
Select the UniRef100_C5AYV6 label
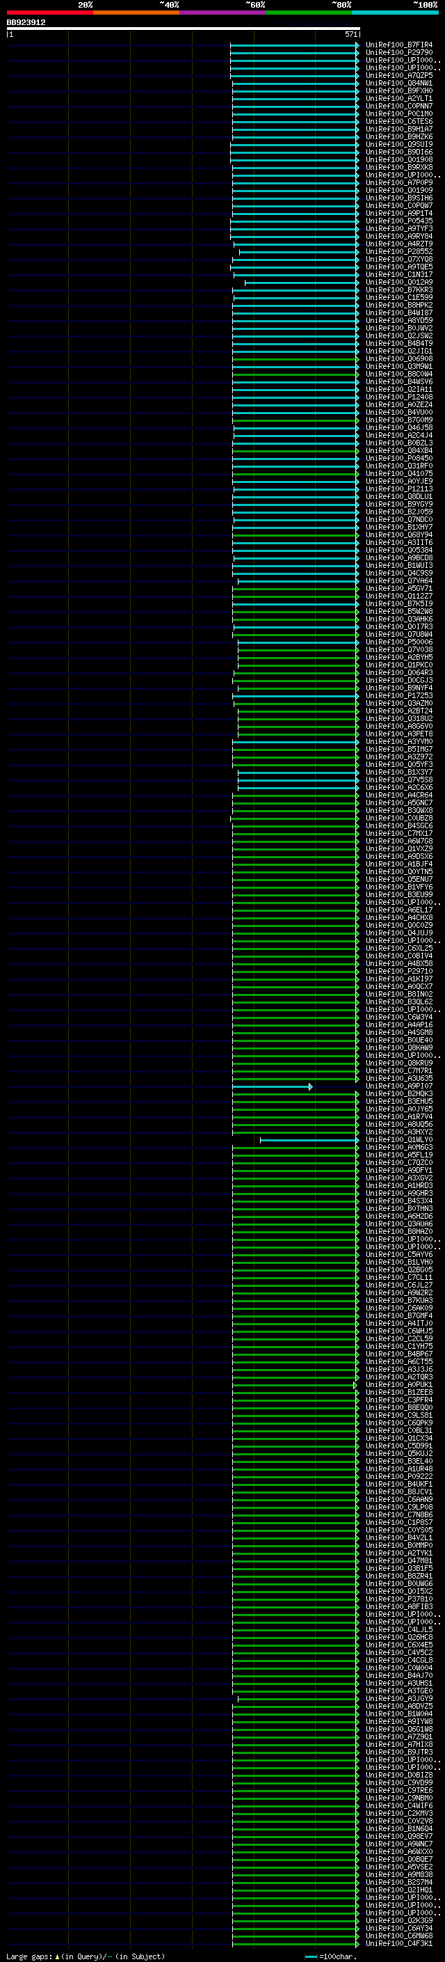[398, 1253]
